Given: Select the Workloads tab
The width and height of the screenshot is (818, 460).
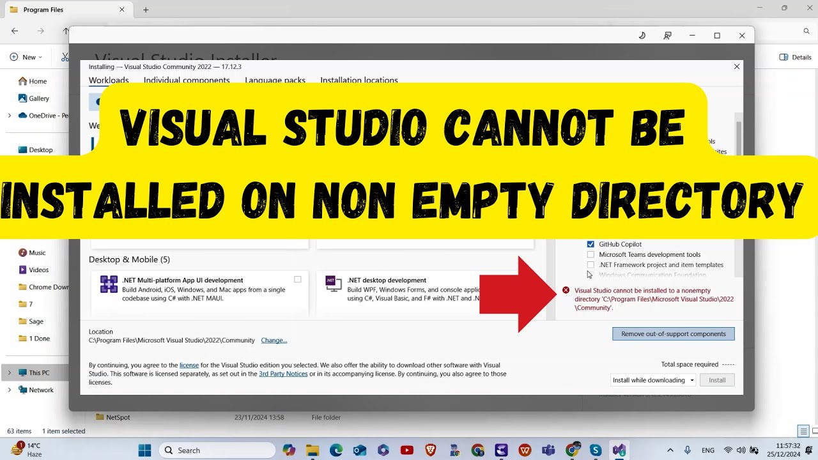Looking at the screenshot, I should tap(109, 80).
